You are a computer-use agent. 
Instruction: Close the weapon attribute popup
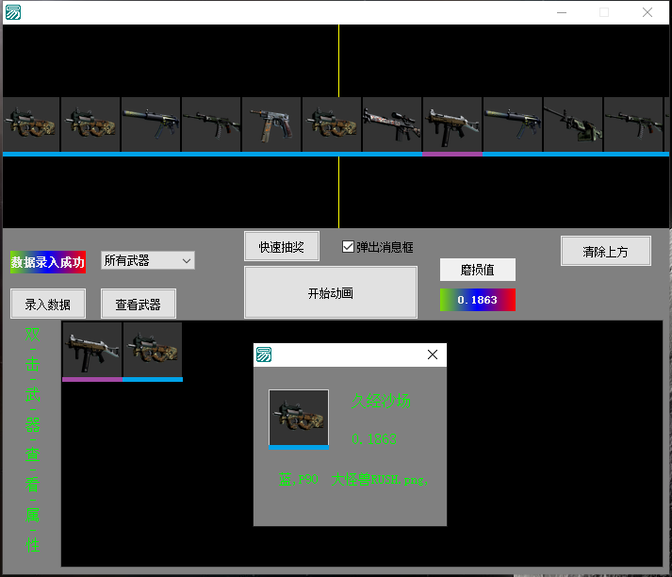(x=433, y=354)
